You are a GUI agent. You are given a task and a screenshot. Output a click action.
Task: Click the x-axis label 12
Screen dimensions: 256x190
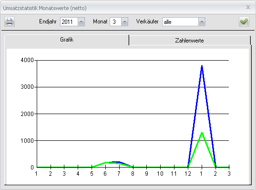coord(188,173)
